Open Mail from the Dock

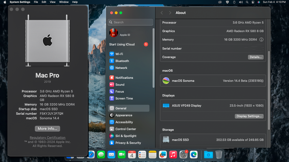111,155
